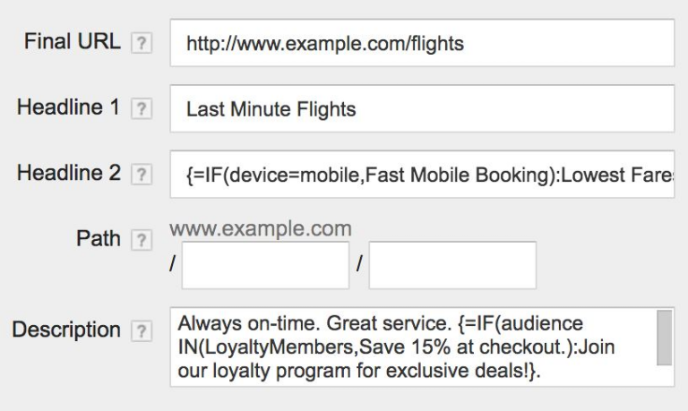The height and width of the screenshot is (411, 688).
Task: Click the Description help question mark icon
Action: (x=139, y=330)
